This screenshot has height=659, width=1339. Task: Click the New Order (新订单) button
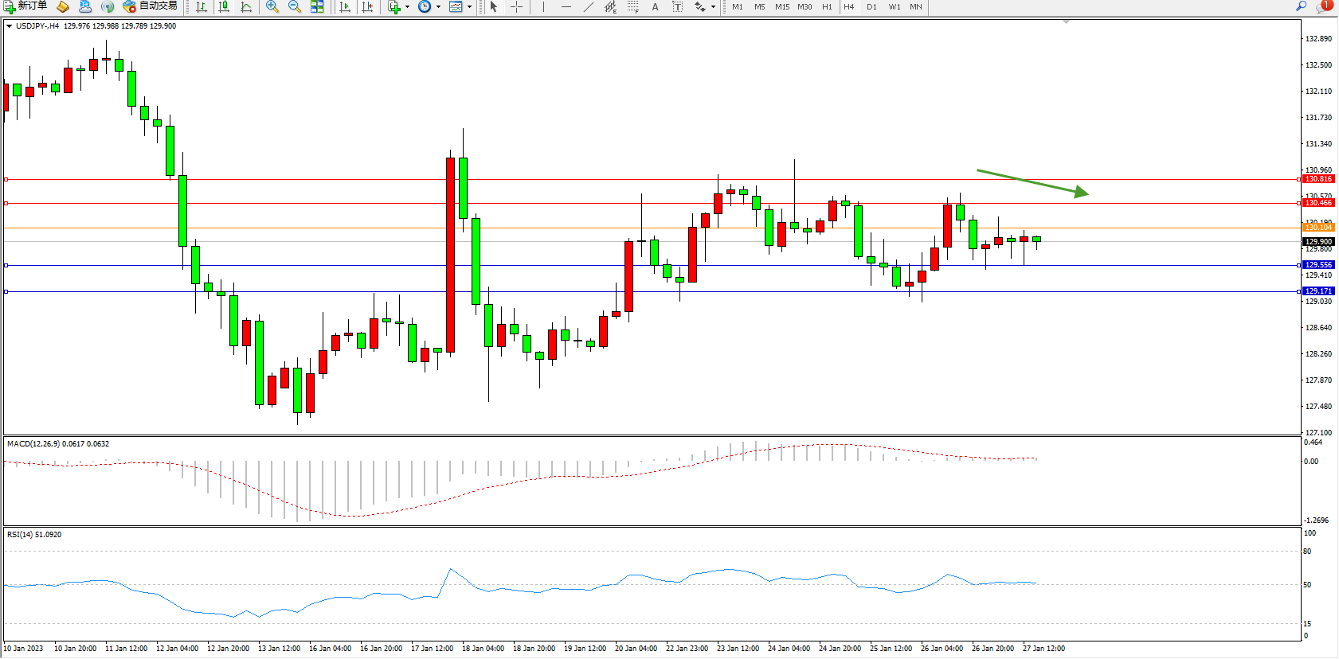pos(25,6)
